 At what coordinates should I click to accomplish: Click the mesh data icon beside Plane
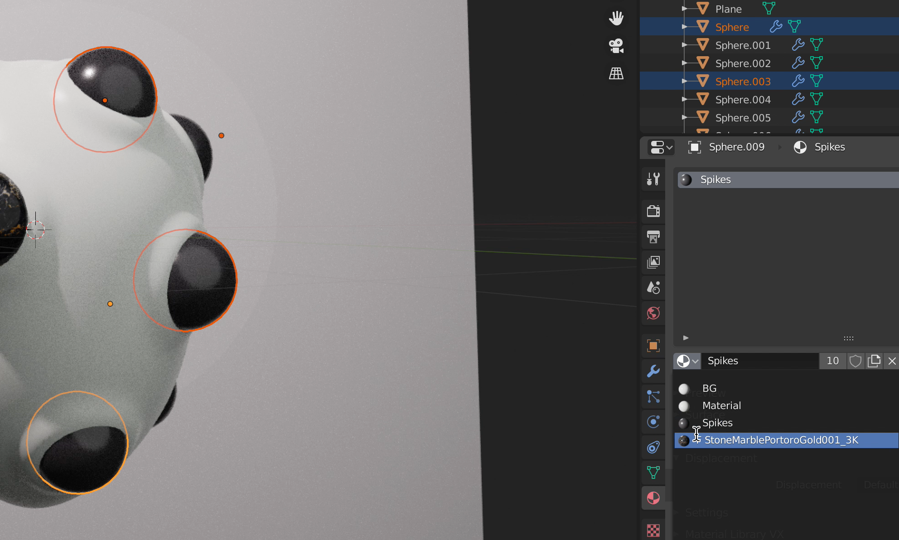pyautogui.click(x=768, y=8)
